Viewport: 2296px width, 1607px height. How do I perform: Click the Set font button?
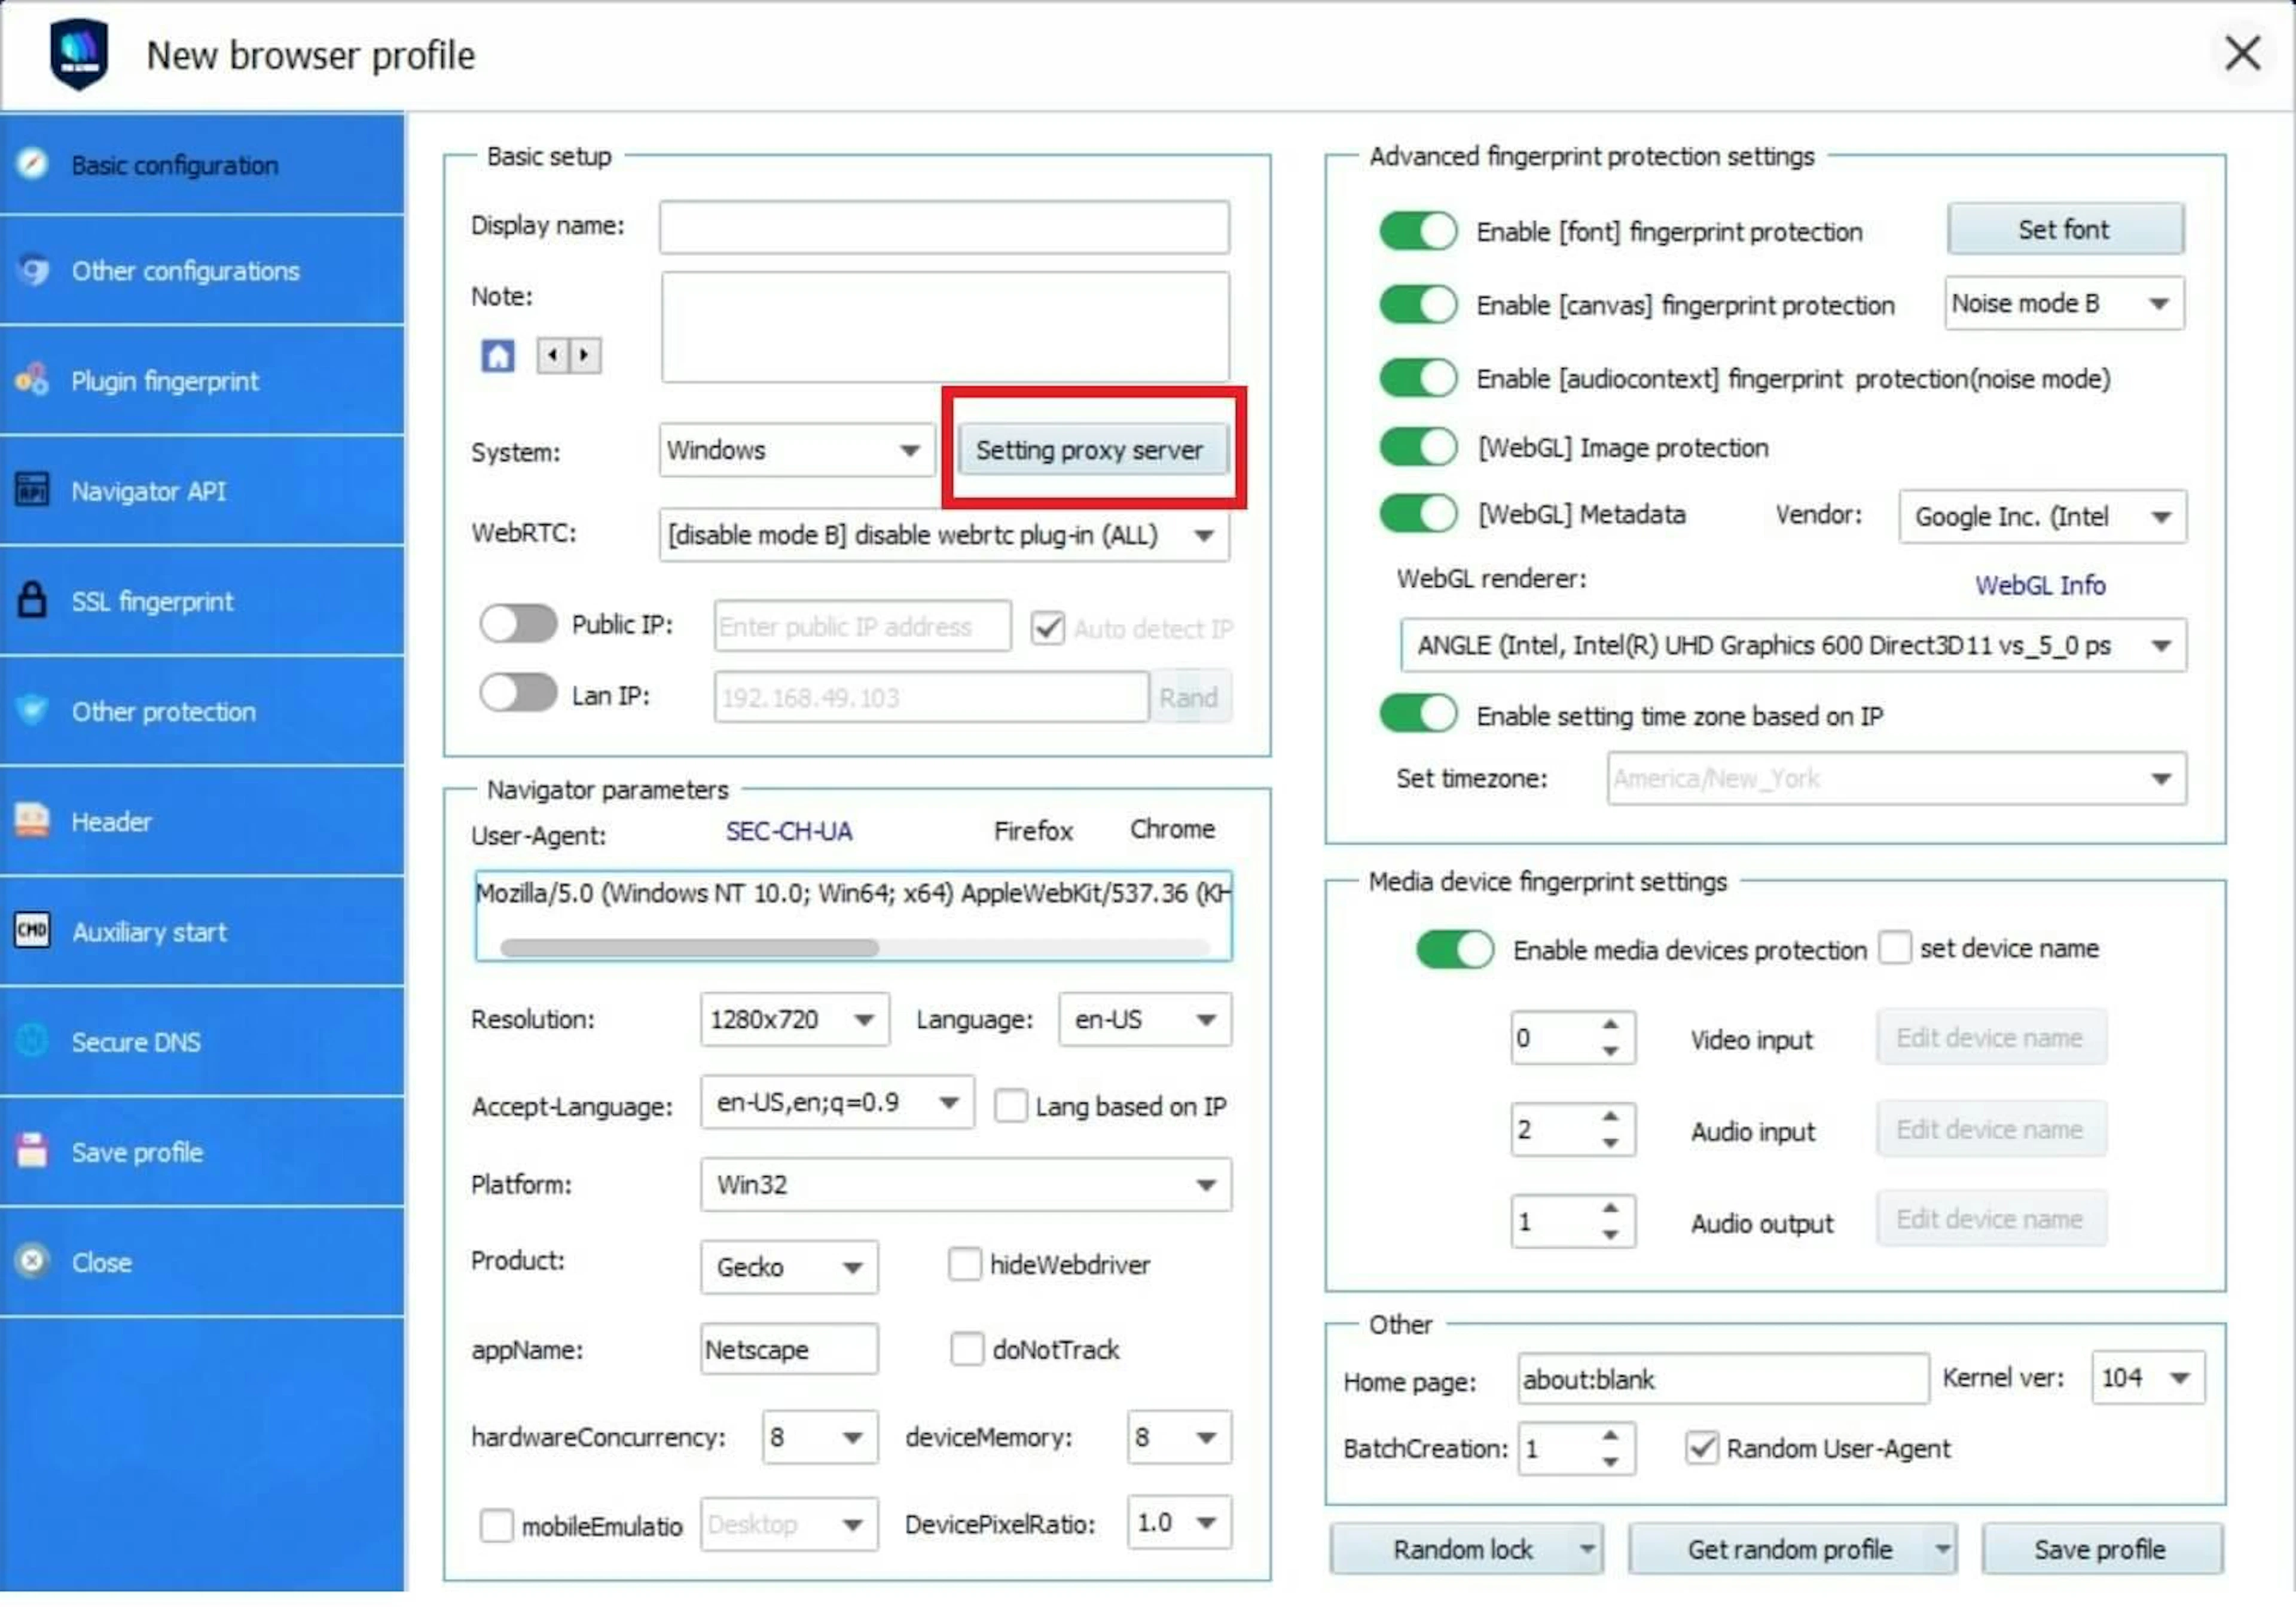tap(2065, 229)
